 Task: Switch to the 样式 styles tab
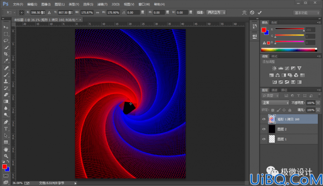274,57
